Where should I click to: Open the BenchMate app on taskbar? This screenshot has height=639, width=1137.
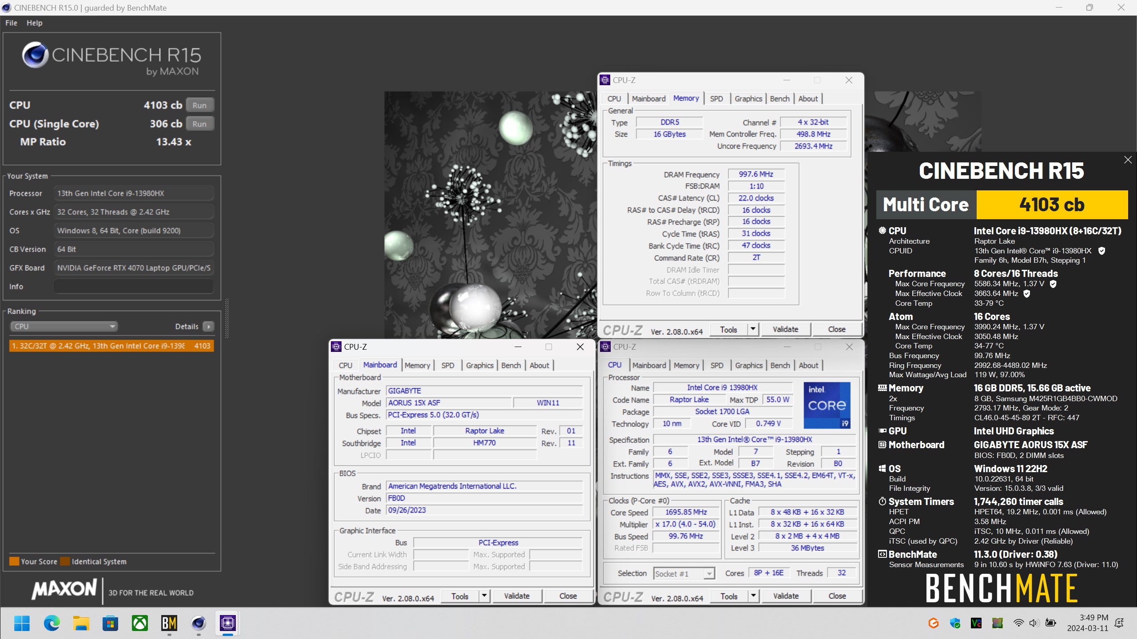click(169, 623)
